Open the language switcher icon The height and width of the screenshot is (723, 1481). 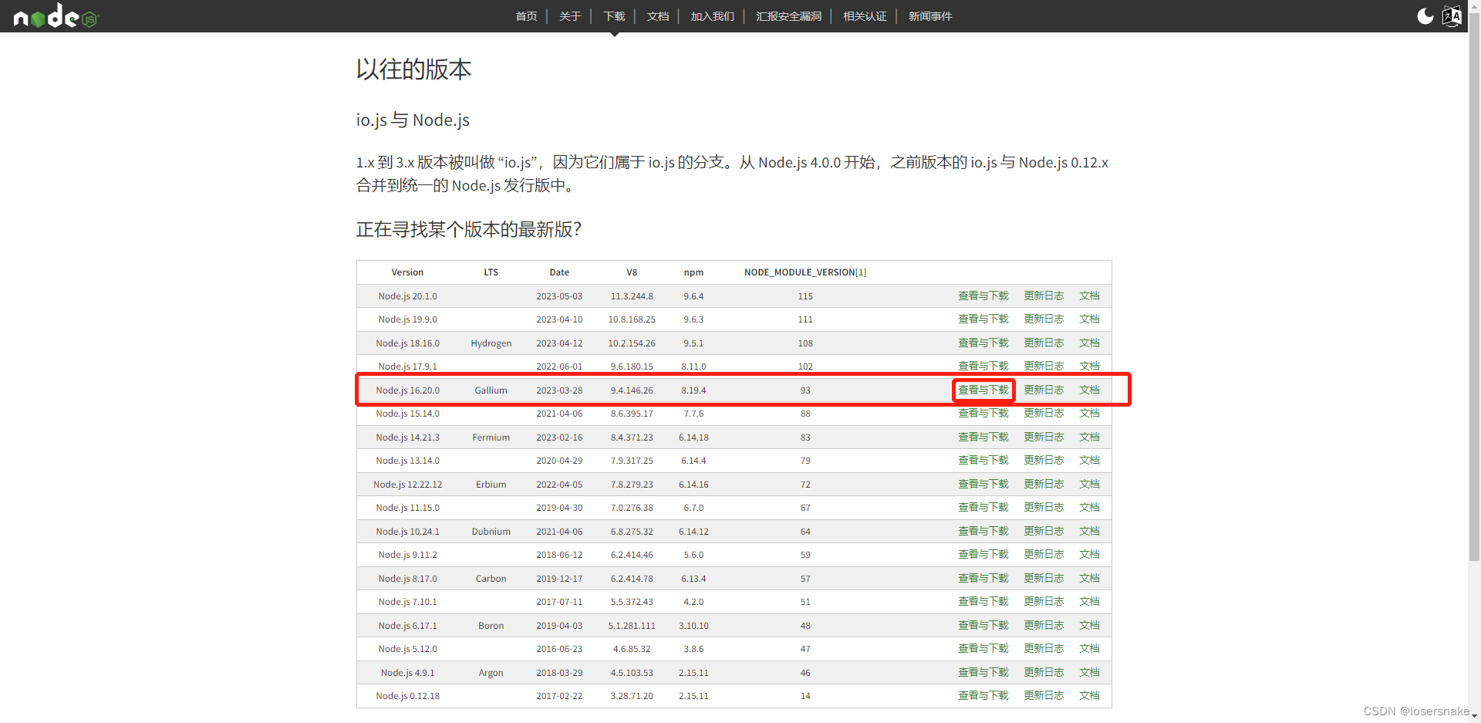pos(1452,16)
